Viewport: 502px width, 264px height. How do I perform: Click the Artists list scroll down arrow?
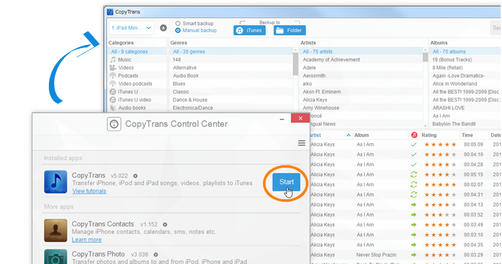(x=425, y=126)
